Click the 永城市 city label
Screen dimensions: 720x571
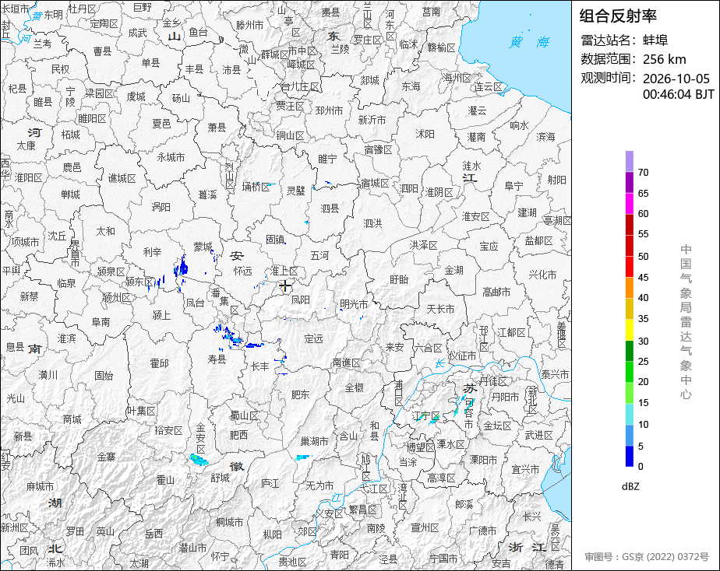pyautogui.click(x=171, y=157)
